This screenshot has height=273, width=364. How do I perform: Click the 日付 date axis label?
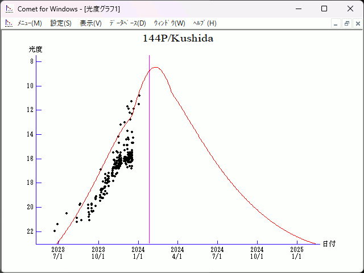click(329, 244)
